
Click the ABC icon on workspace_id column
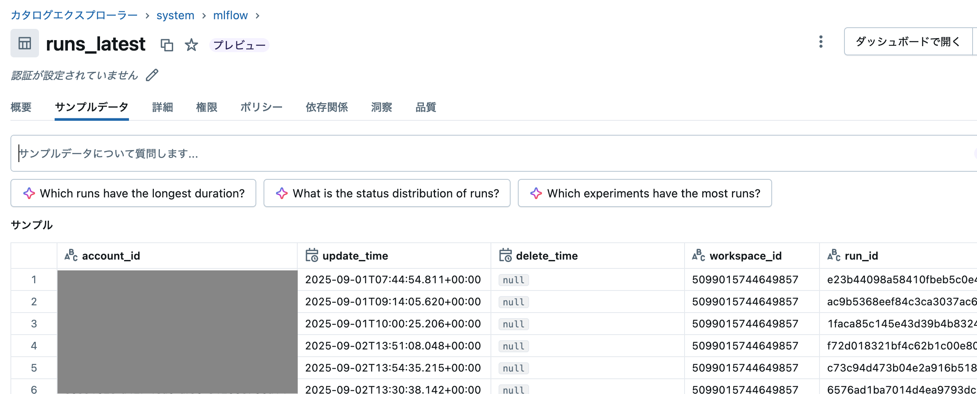coord(698,256)
